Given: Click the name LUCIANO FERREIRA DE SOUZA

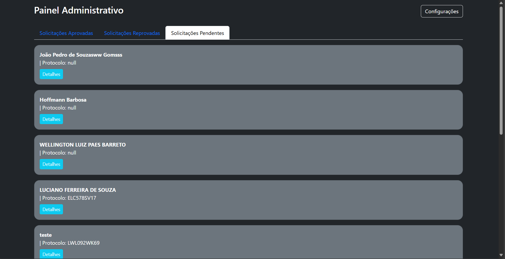Looking at the screenshot, I should tap(78, 190).
